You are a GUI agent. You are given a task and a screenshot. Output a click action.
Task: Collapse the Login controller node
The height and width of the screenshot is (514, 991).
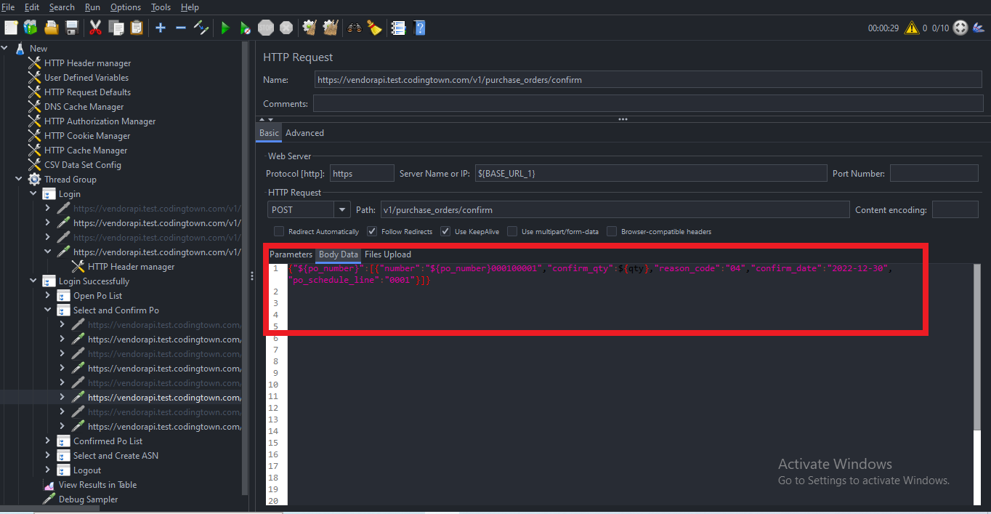(33, 194)
